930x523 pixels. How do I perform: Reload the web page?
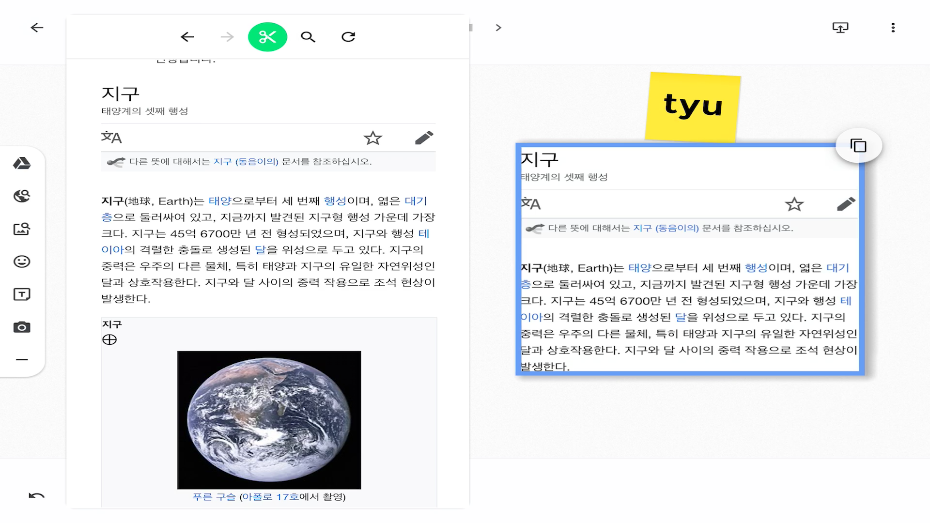pyautogui.click(x=348, y=37)
